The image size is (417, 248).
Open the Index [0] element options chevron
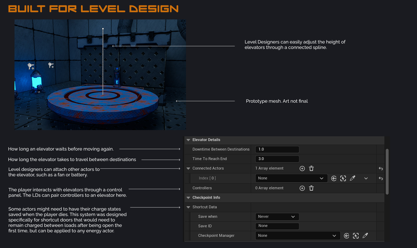(x=366, y=178)
